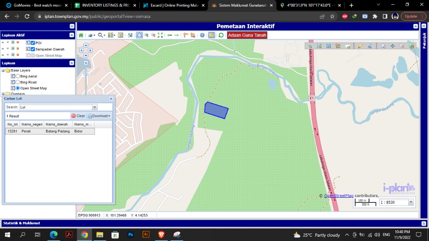The height and width of the screenshot is (241, 429).
Task: Click the blue info identify tool
Action: pyautogui.click(x=202, y=35)
